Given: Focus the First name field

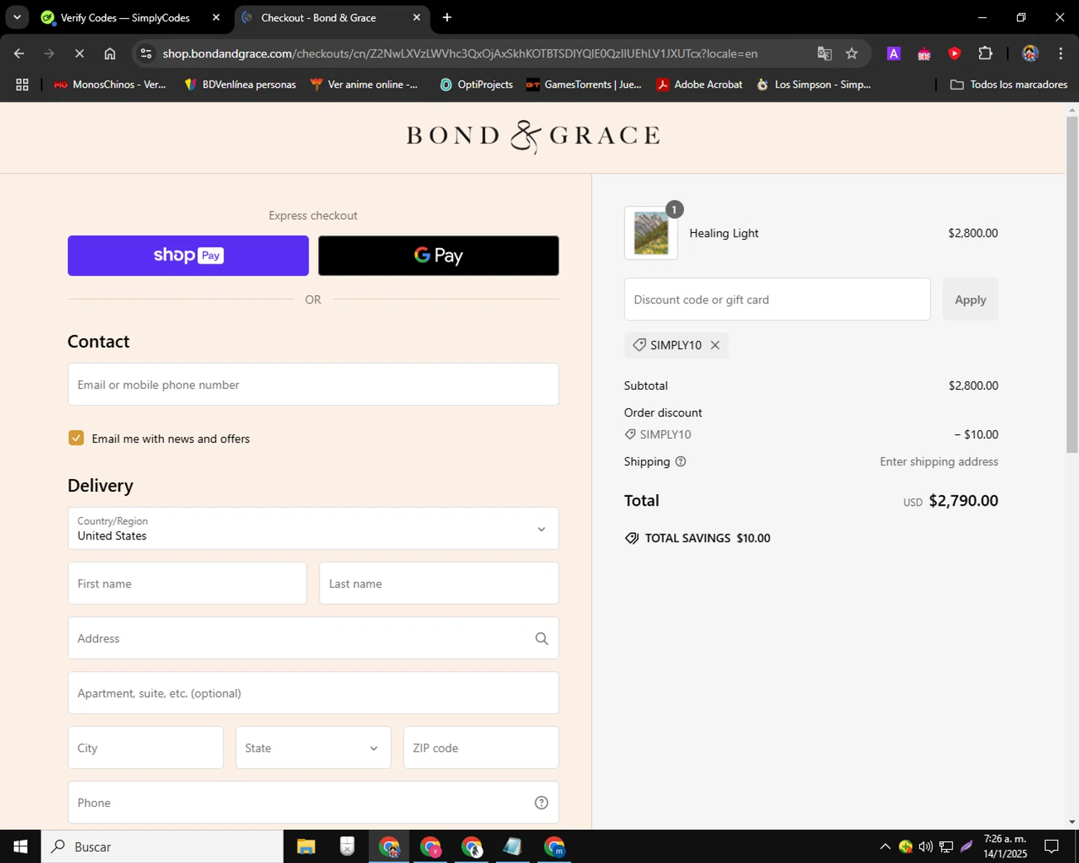Looking at the screenshot, I should pyautogui.click(x=187, y=583).
